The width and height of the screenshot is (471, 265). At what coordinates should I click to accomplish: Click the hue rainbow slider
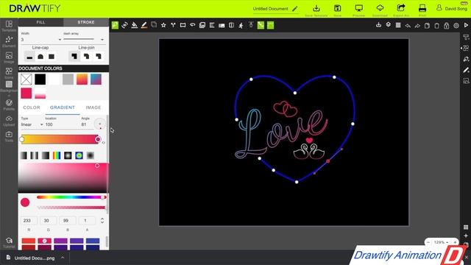[x=71, y=197]
